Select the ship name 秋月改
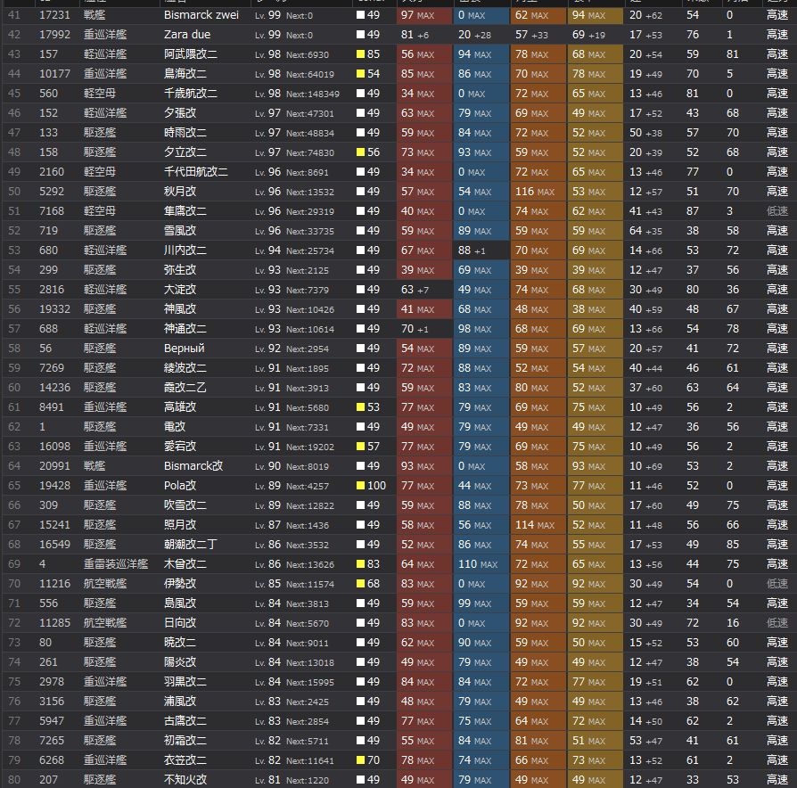 (x=180, y=191)
